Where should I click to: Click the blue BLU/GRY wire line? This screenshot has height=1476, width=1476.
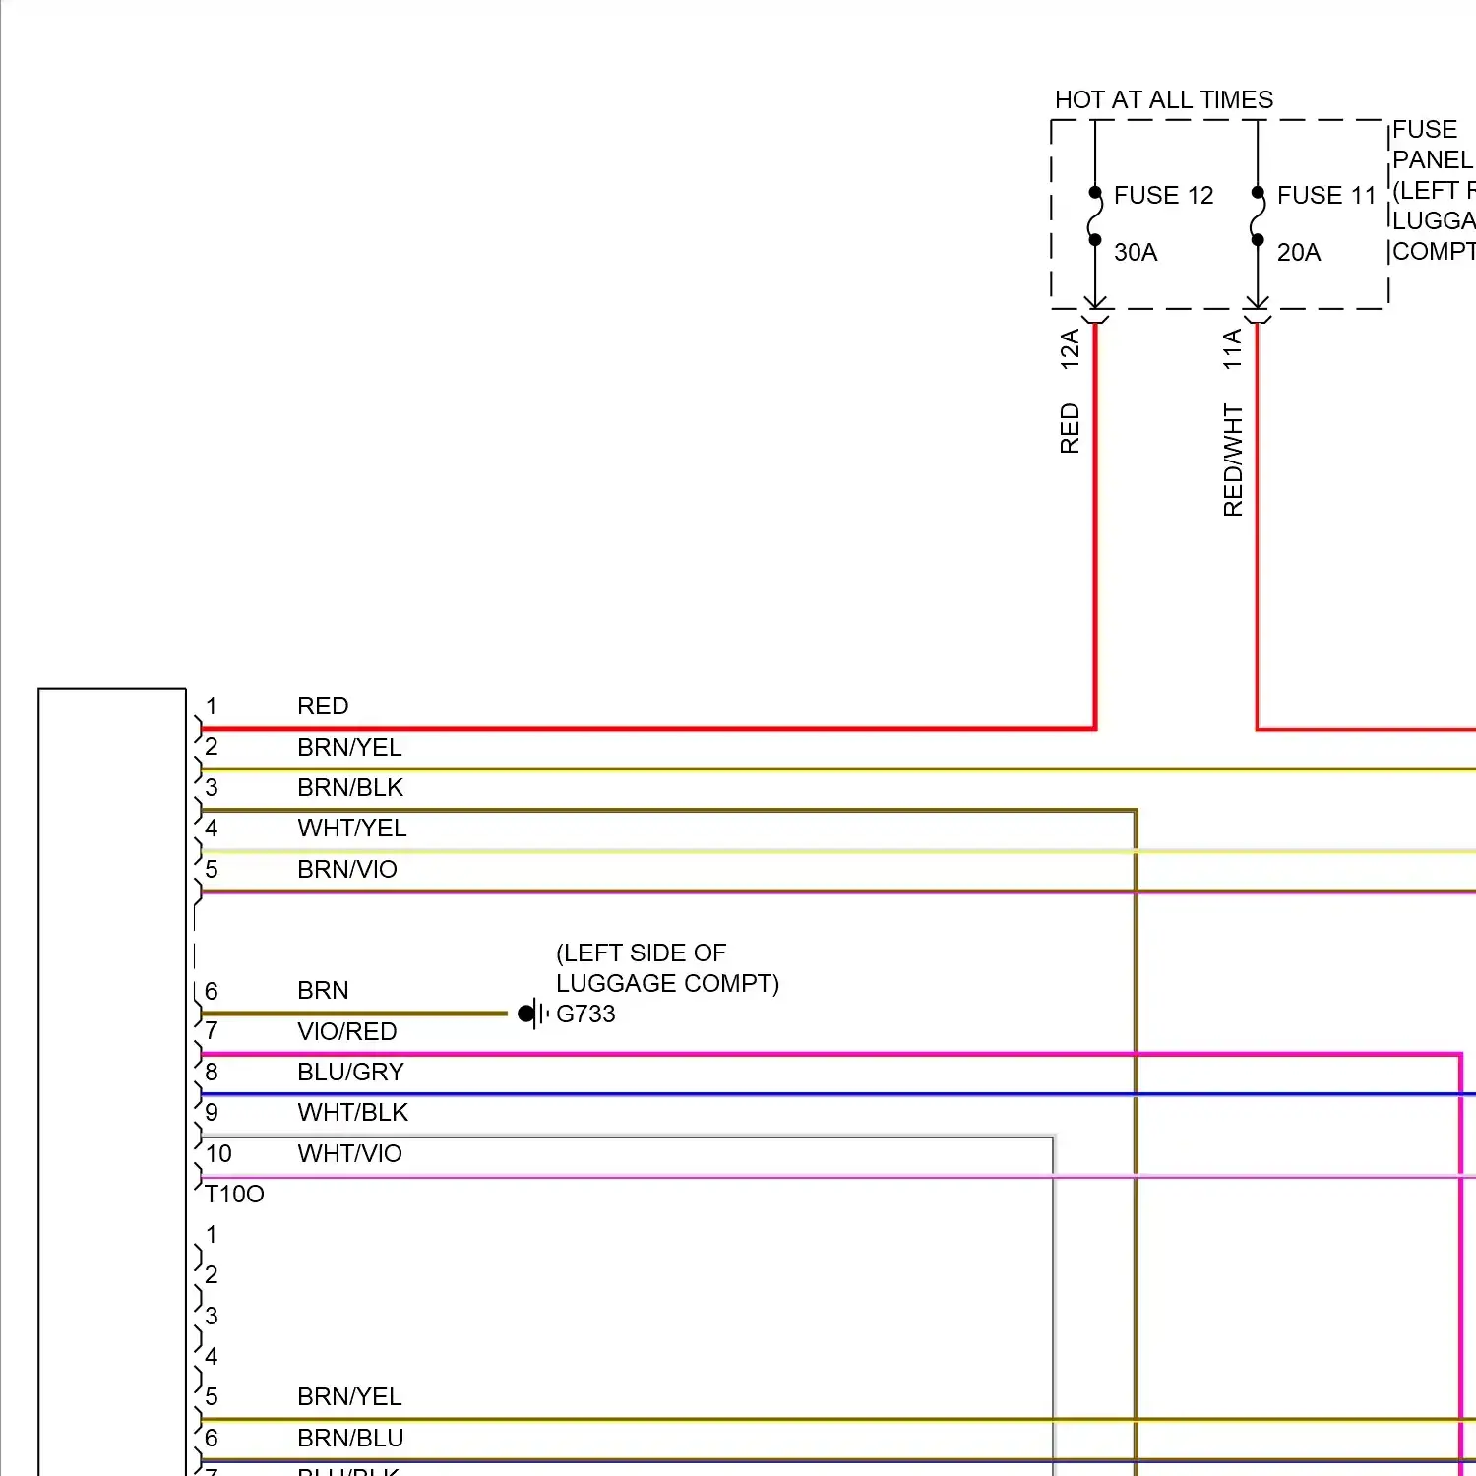point(837,1094)
